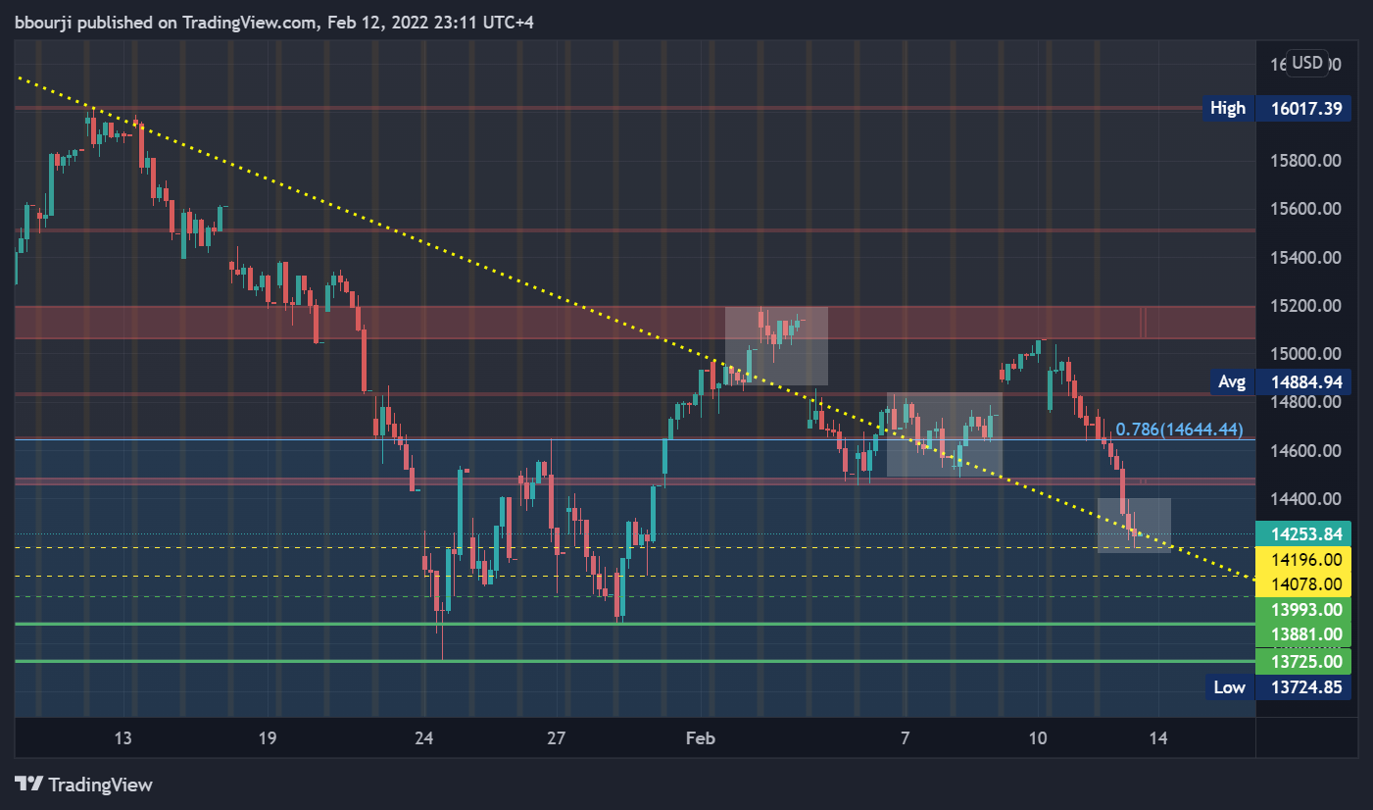Screen dimensions: 1373x810
Task: Click the 14600.00 price axis value
Action: (x=1305, y=450)
